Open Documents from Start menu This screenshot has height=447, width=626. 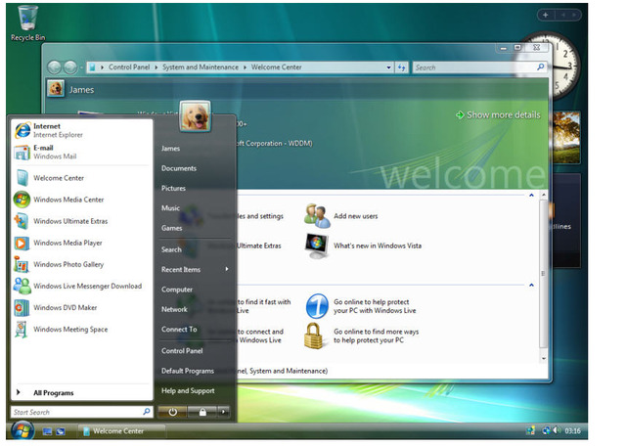[179, 168]
